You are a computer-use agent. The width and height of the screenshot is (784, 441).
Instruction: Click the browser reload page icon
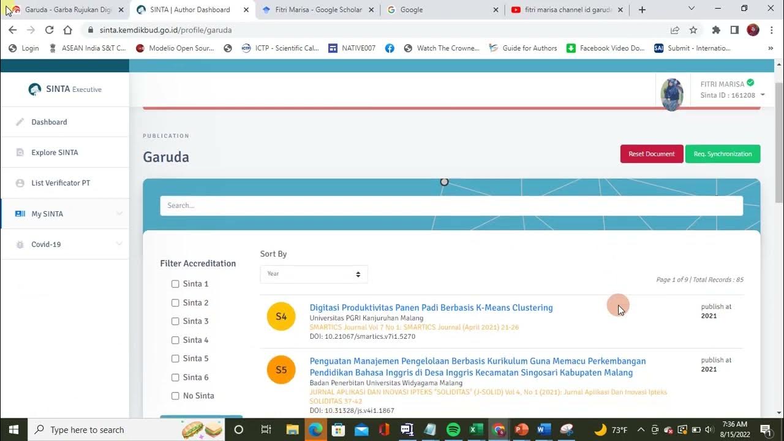coord(49,30)
